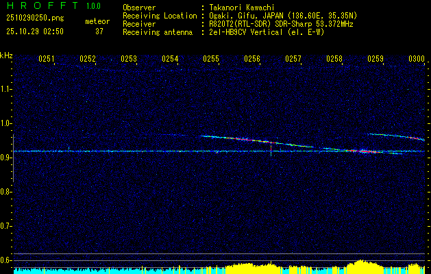Click the Receiving antenna label
This screenshot has height=274, width=431.
(158, 32)
